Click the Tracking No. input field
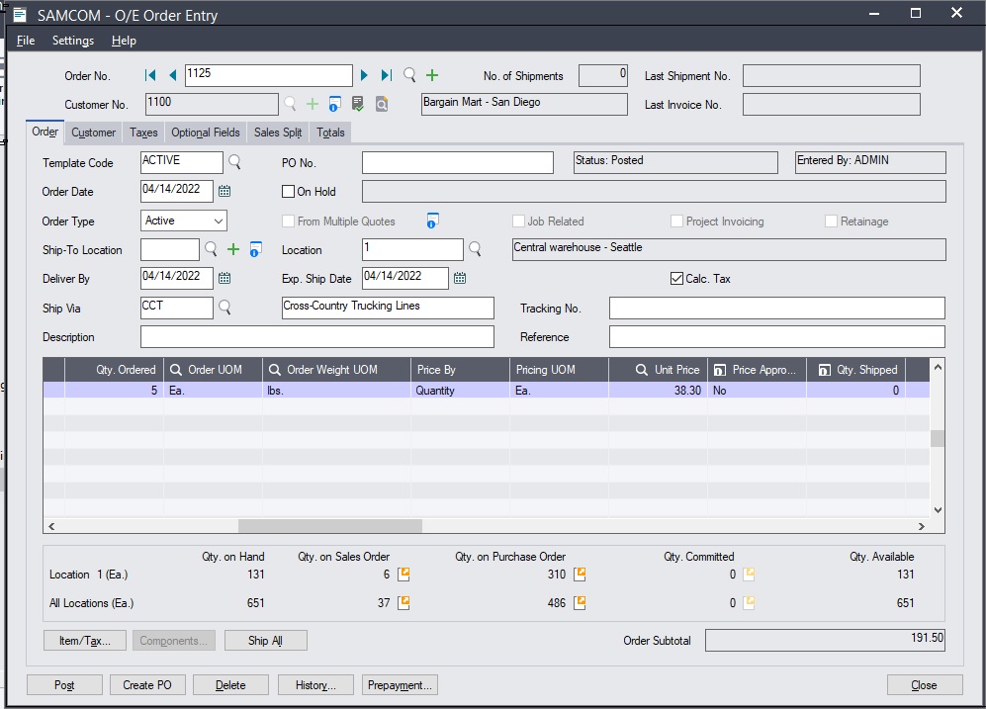 click(776, 308)
